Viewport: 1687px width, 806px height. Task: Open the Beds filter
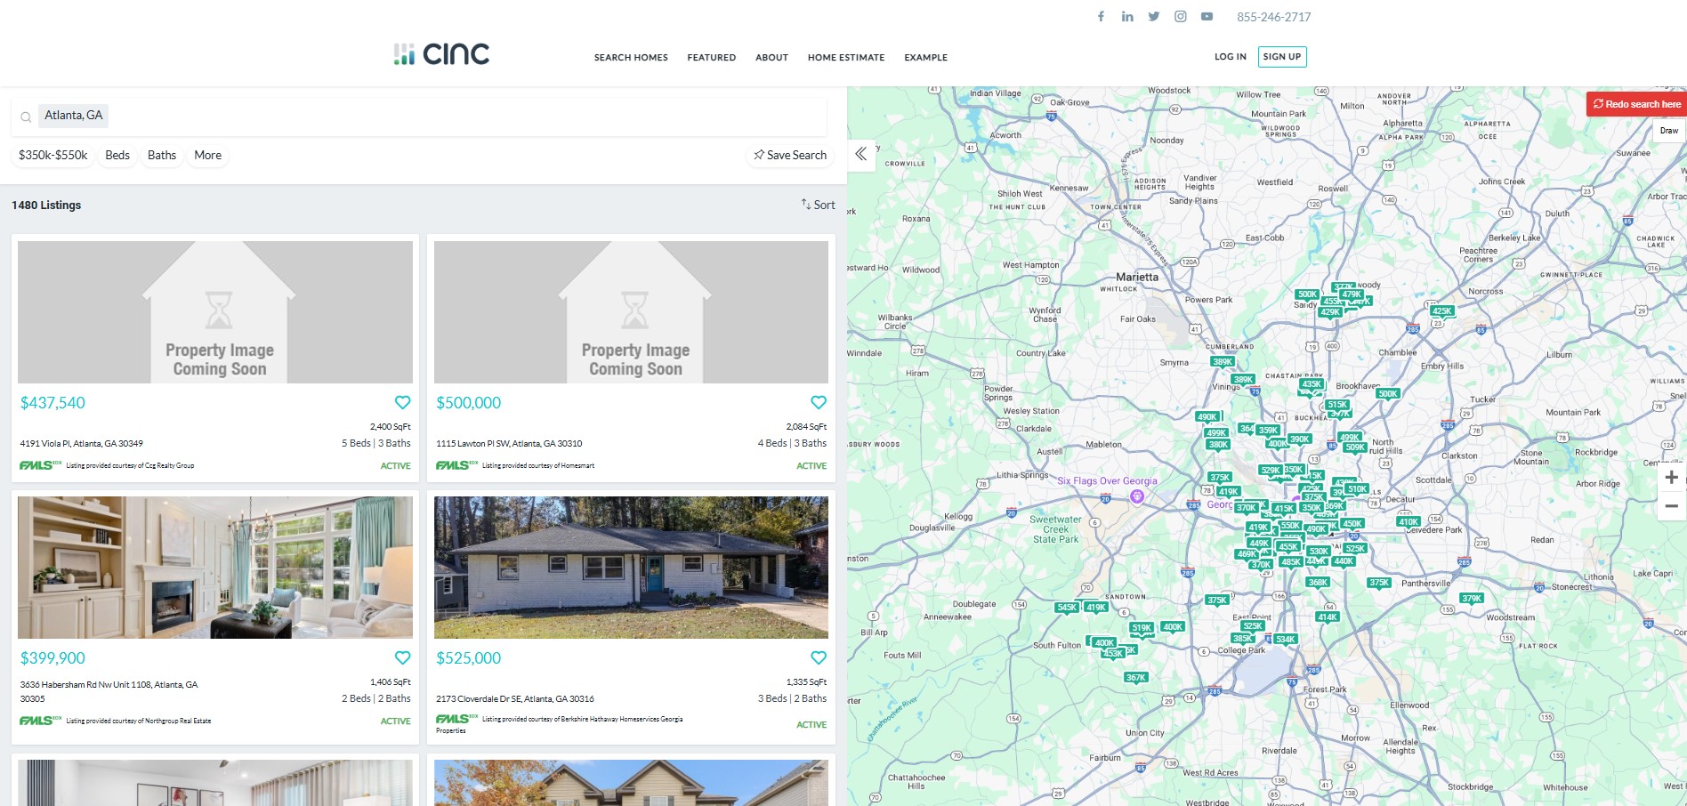point(117,155)
